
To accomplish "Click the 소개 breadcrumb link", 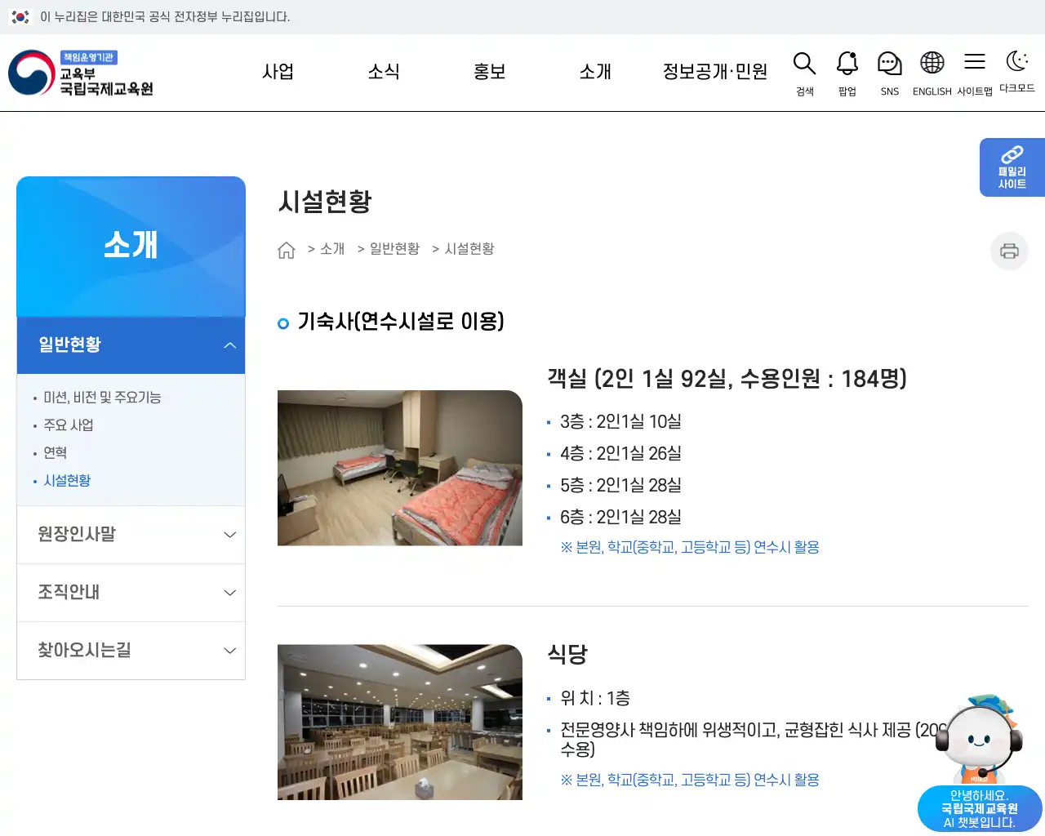I will [332, 249].
